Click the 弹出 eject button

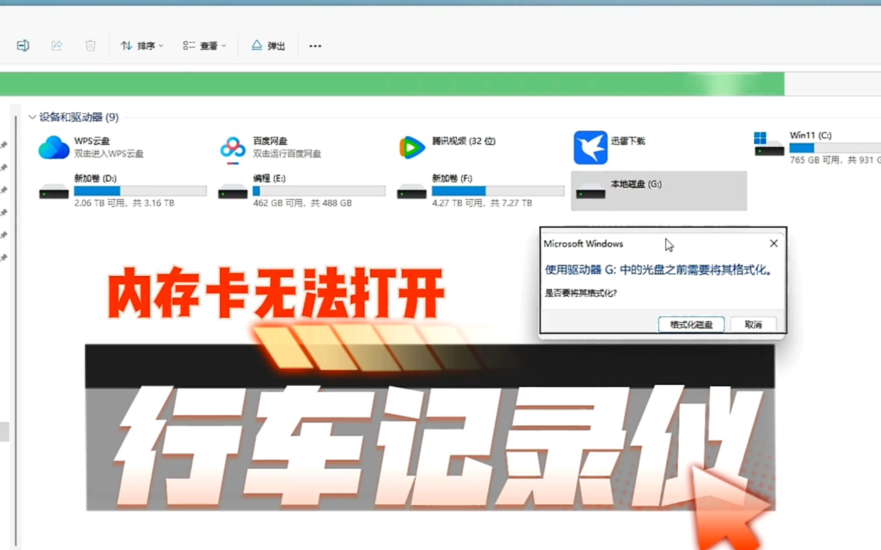pyautogui.click(x=268, y=46)
